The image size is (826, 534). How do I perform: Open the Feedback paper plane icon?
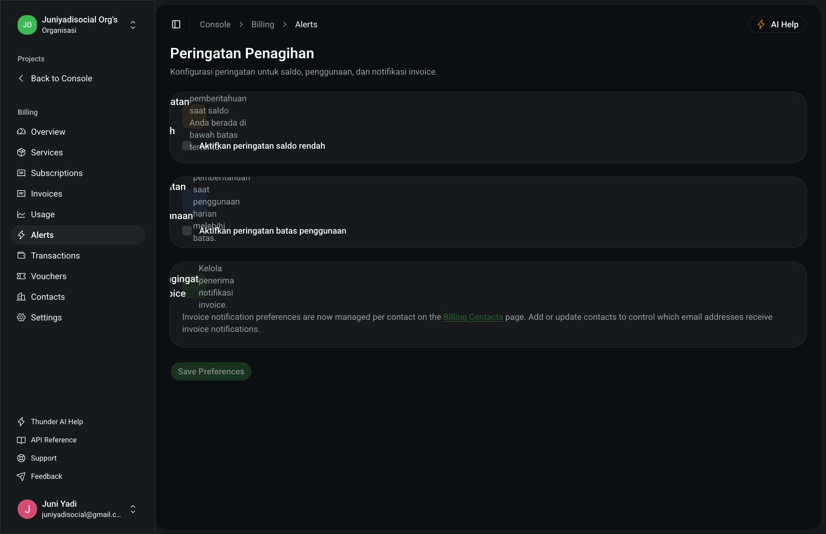[21, 476]
